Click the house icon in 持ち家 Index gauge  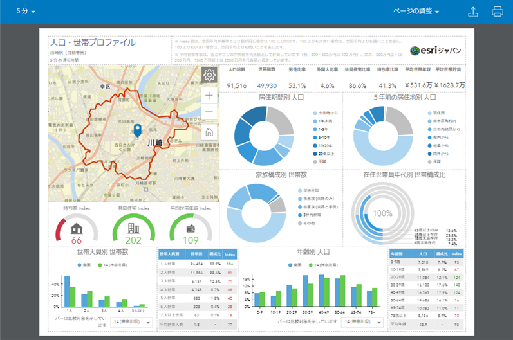[x=77, y=228]
